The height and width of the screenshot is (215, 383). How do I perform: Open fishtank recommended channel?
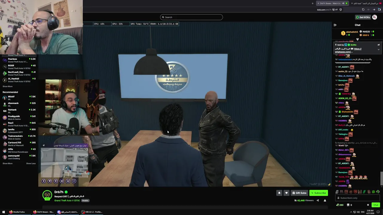[x=19, y=111]
